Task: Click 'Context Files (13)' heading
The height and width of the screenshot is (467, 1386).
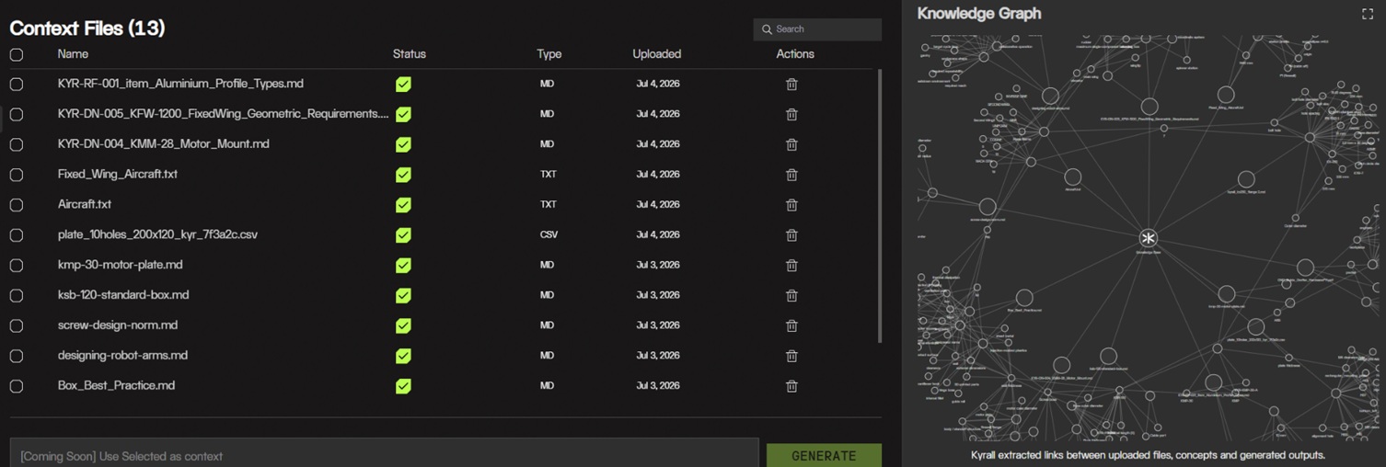Action: pos(87,28)
